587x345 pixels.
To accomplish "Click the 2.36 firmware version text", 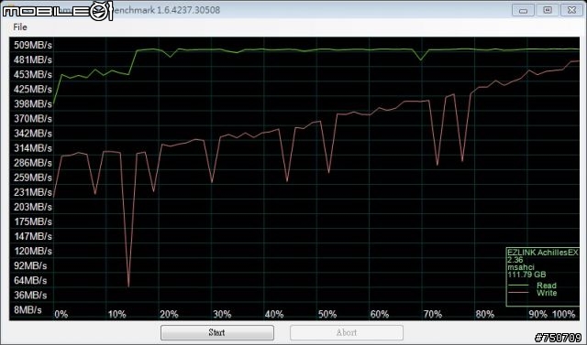I will (x=515, y=260).
